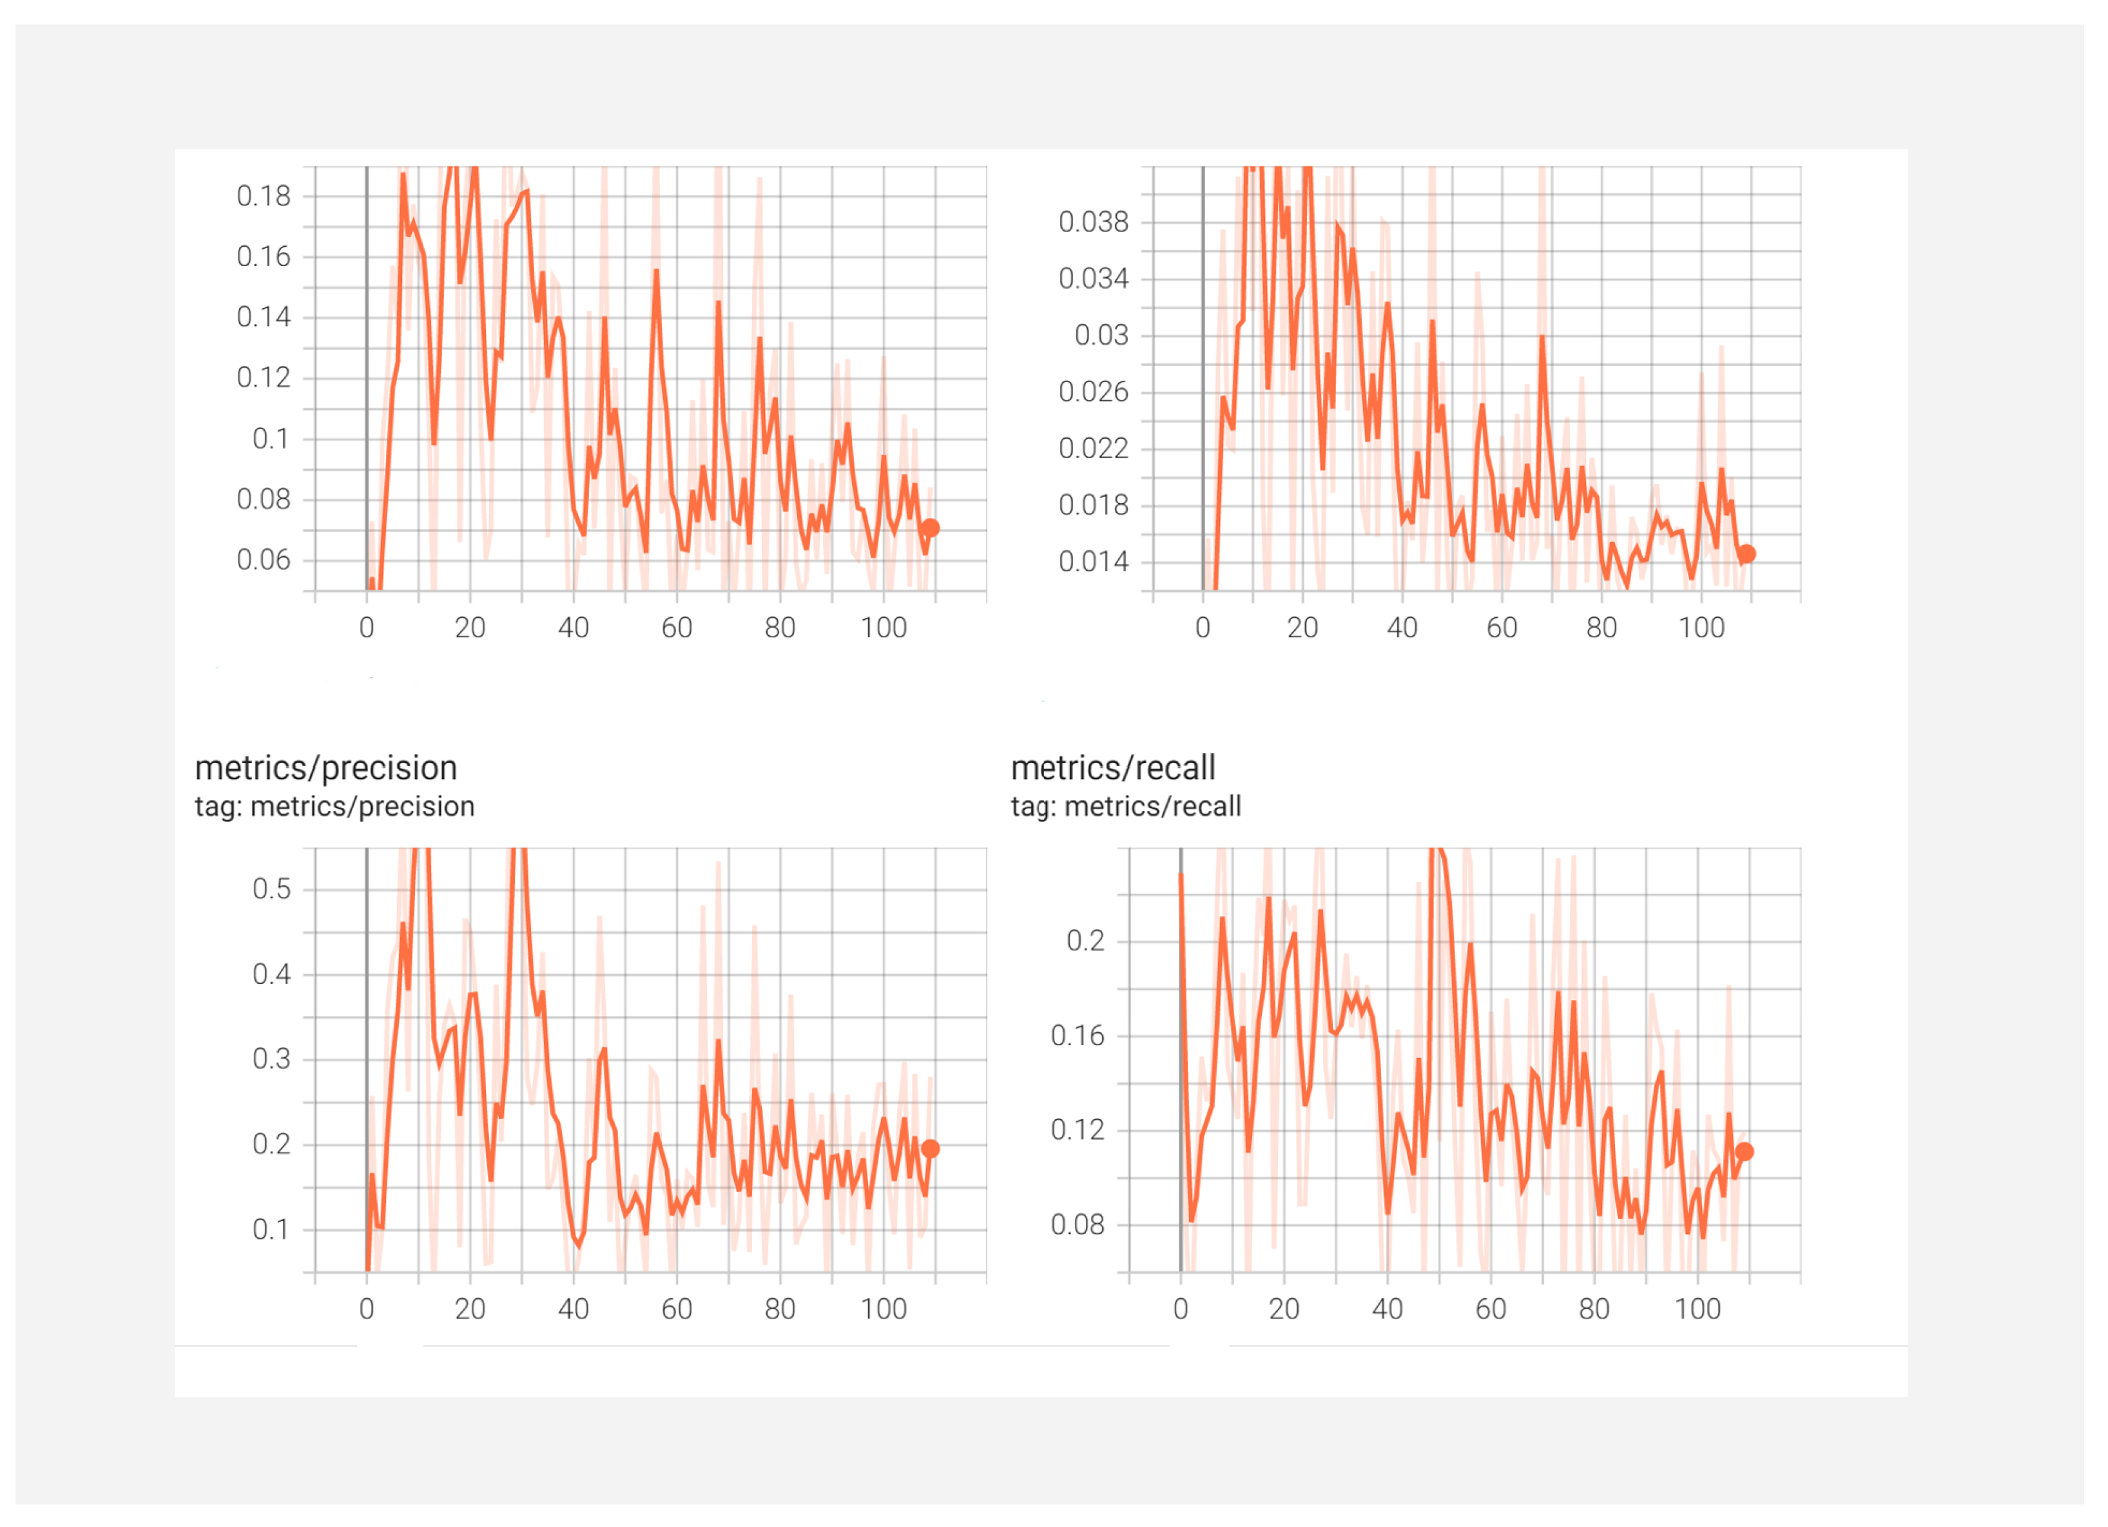Click the 0.08 y-axis label on recall chart

(1078, 1225)
